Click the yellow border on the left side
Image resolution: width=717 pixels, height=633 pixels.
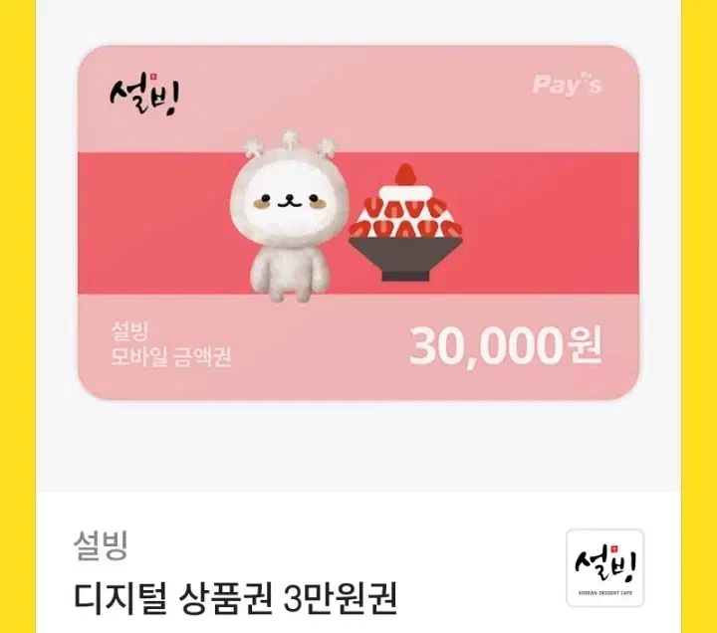tap(17, 316)
